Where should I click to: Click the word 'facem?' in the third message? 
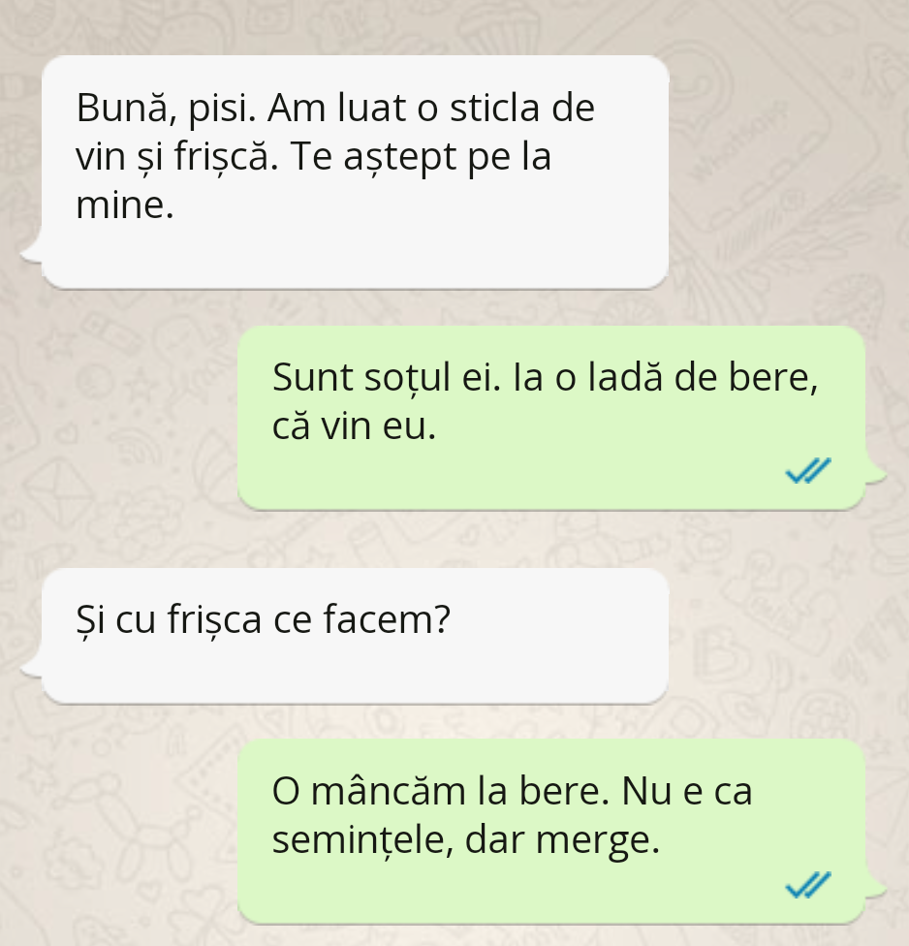(387, 619)
